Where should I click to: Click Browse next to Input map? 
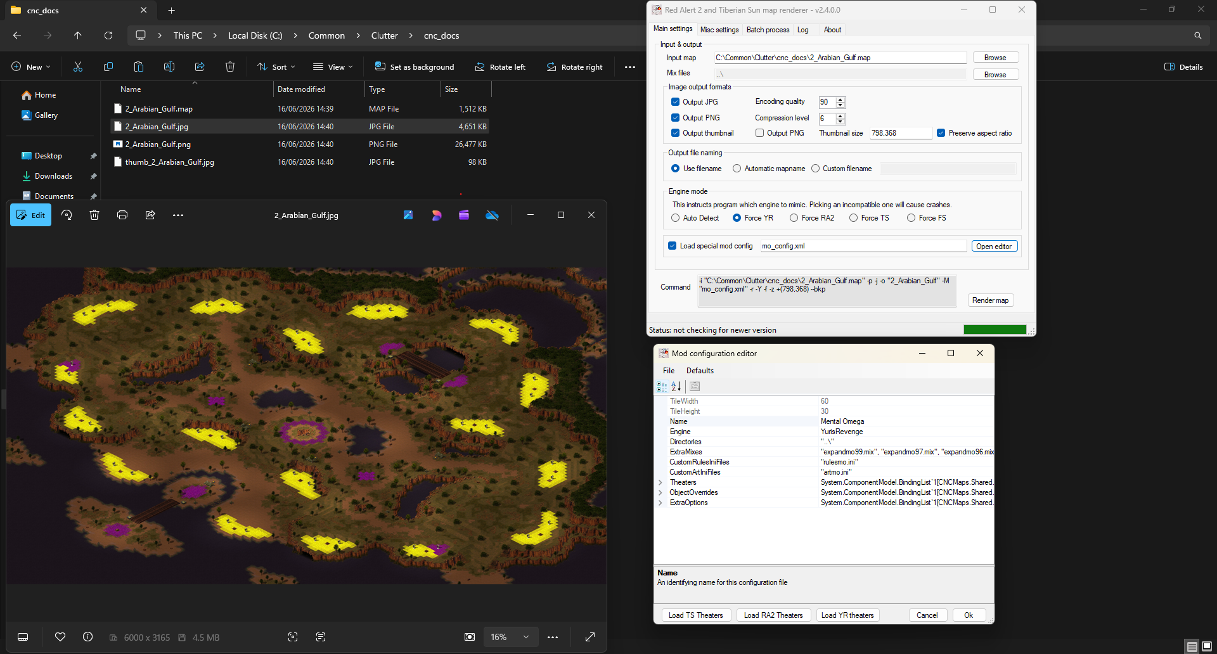click(995, 58)
